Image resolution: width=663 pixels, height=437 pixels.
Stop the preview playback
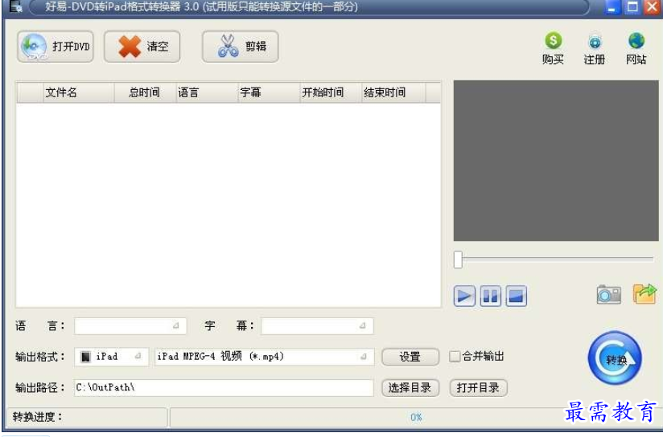coord(517,296)
